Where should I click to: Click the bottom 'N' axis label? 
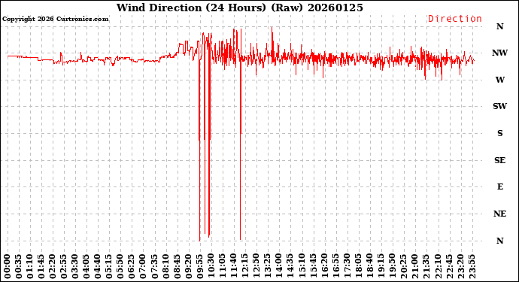click(499, 241)
